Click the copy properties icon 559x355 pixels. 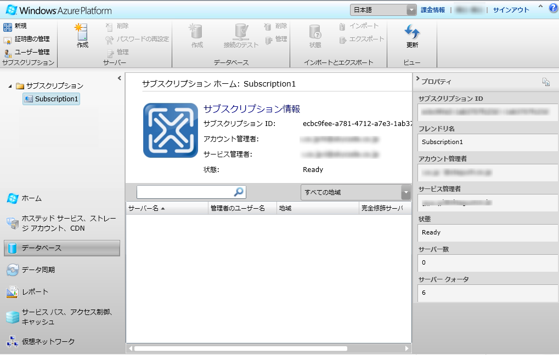[546, 82]
